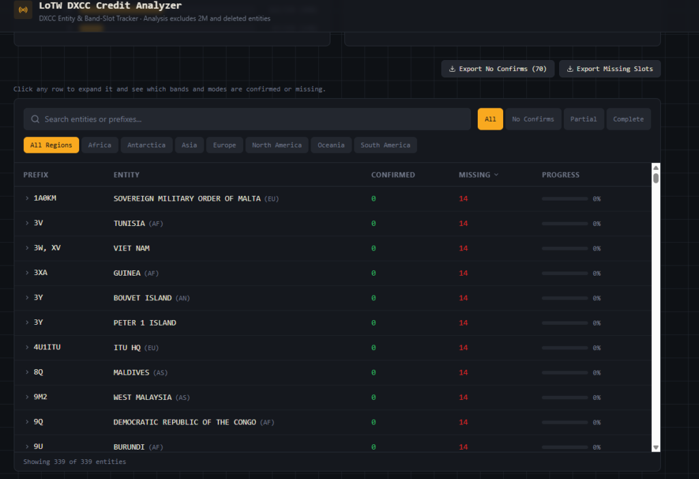699x479 pixels.
Task: Select the Partial filter
Action: click(x=583, y=119)
